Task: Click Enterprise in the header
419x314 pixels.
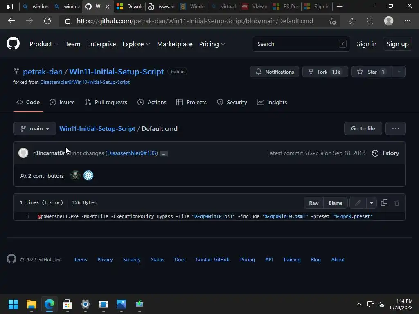Action: pyautogui.click(x=101, y=44)
